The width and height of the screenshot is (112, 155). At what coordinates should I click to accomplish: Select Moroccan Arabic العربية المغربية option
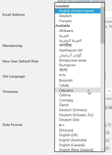pos(78,41)
